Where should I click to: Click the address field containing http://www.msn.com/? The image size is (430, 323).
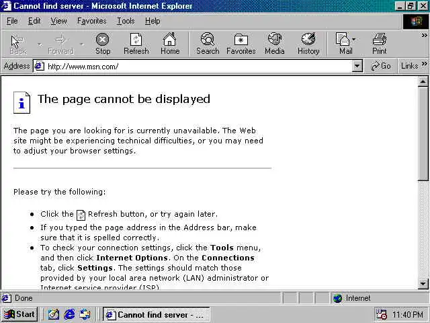pos(199,66)
